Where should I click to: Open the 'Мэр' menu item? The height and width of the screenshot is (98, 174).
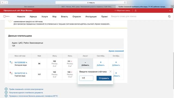[54, 17]
